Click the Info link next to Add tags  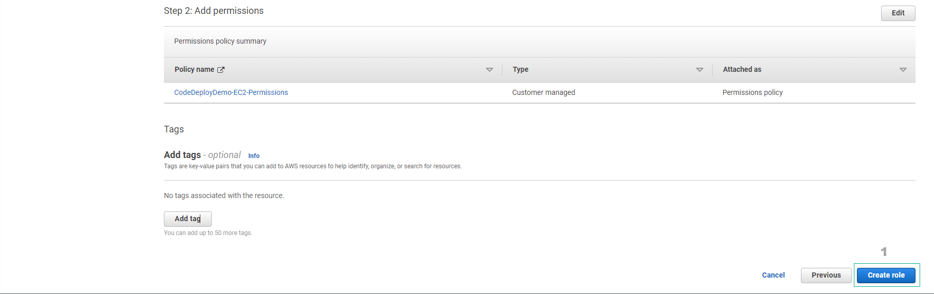(254, 156)
